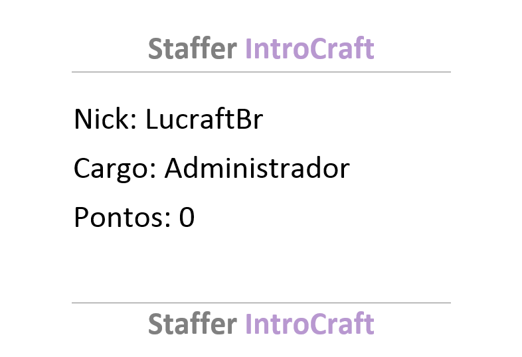Viewport: 522px width, 357px height.
Task: Click the gray "Staffer" word in the header
Action: 193,48
